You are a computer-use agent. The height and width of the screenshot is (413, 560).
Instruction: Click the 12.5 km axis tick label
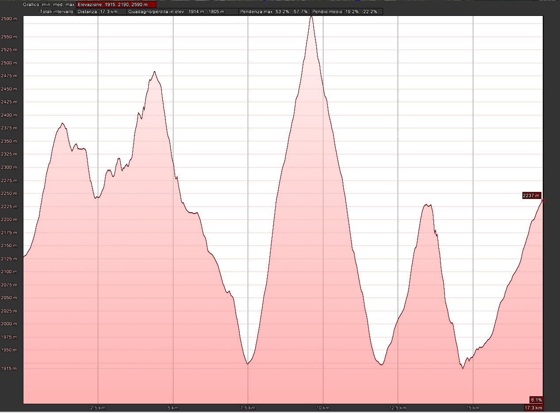click(398, 408)
